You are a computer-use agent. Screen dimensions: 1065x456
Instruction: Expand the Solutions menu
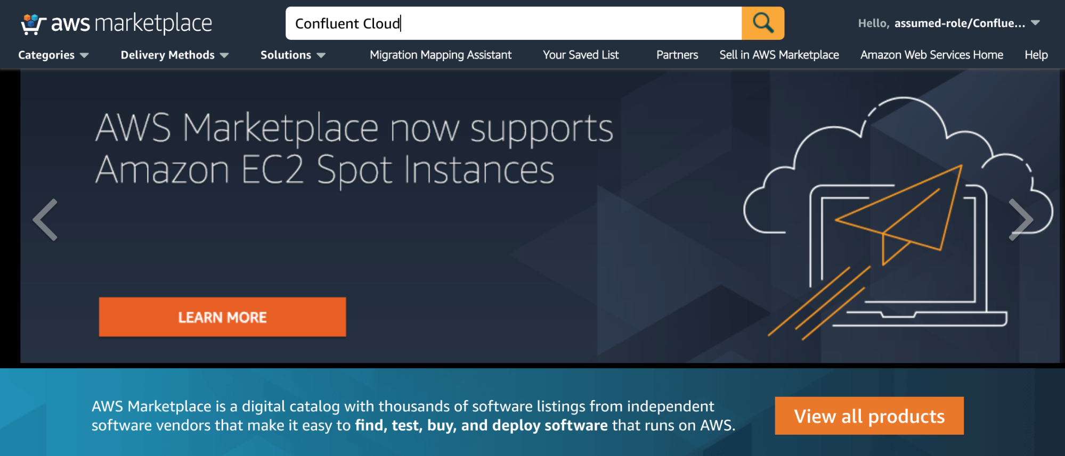[x=292, y=55]
